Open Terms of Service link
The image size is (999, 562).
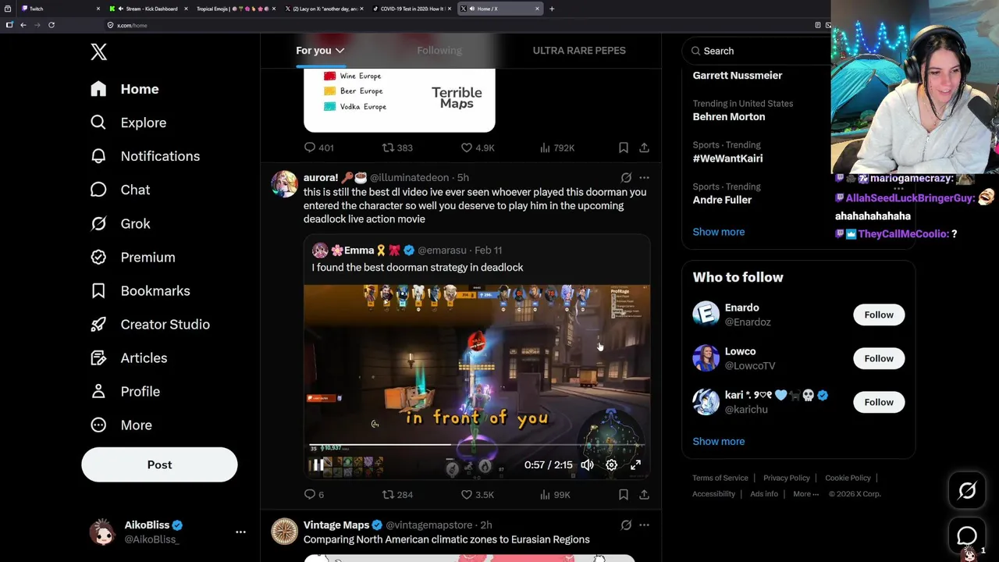coord(720,478)
